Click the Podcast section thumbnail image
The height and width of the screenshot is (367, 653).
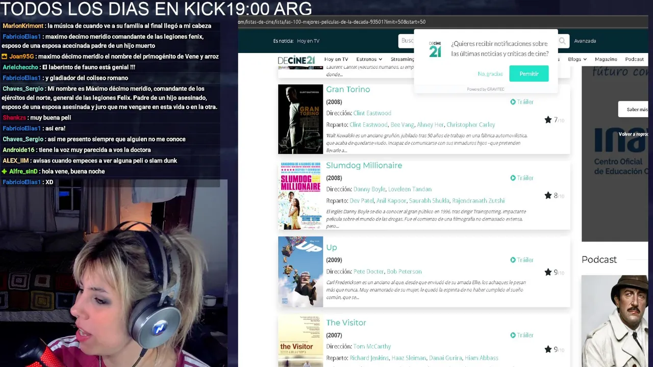click(x=615, y=321)
